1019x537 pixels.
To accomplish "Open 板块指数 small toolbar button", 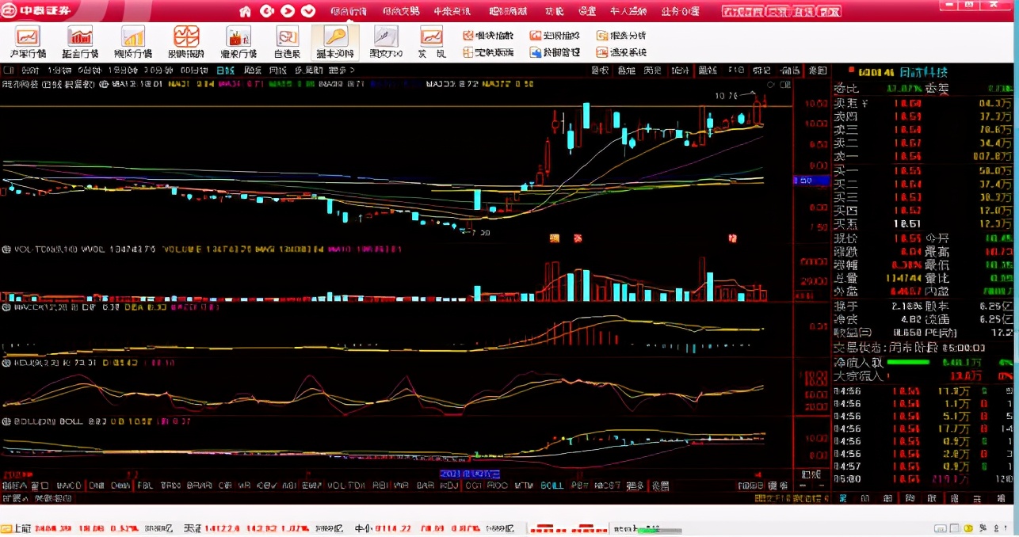I will pos(488,36).
